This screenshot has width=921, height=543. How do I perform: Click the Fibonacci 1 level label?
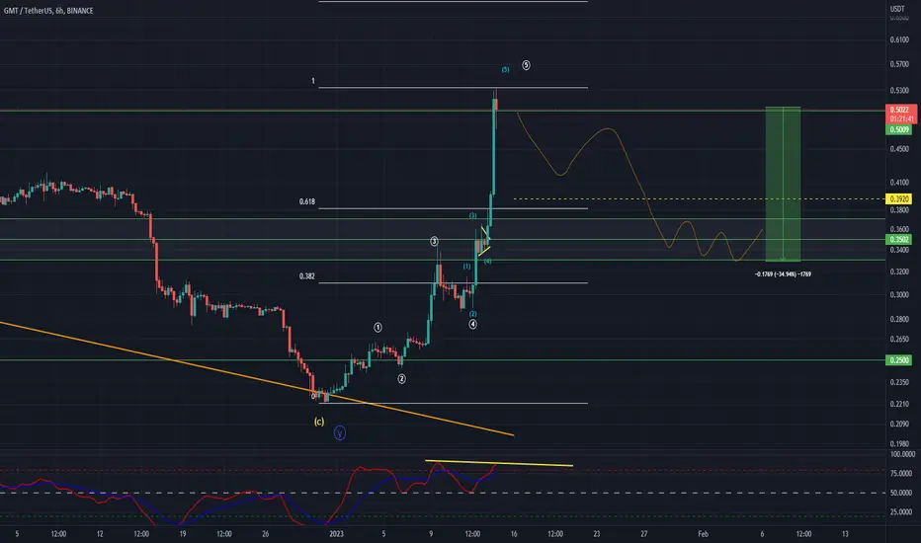pos(313,81)
